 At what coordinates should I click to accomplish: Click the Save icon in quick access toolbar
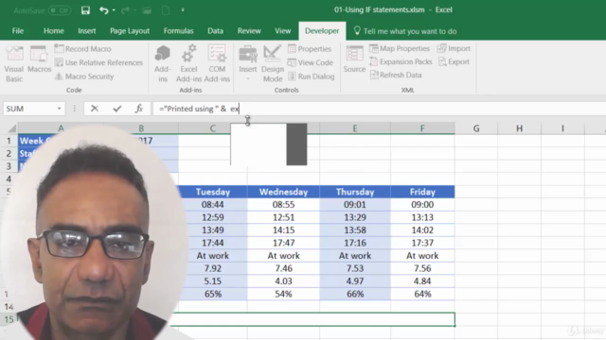pyautogui.click(x=85, y=10)
